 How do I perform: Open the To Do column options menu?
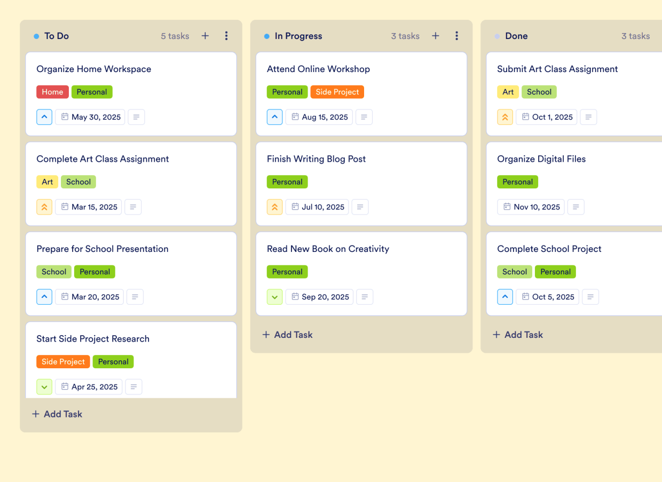(x=226, y=36)
